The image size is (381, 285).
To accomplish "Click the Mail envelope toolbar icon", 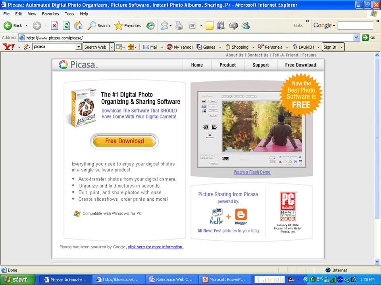I will coord(164,25).
